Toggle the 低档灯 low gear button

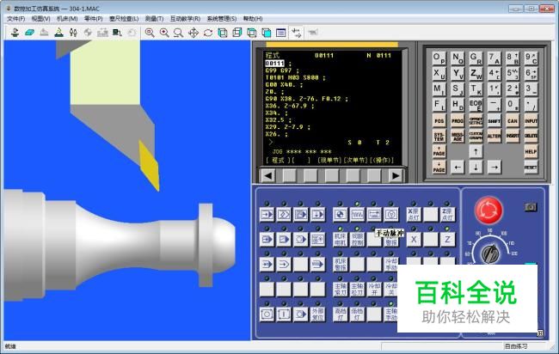(x=357, y=314)
